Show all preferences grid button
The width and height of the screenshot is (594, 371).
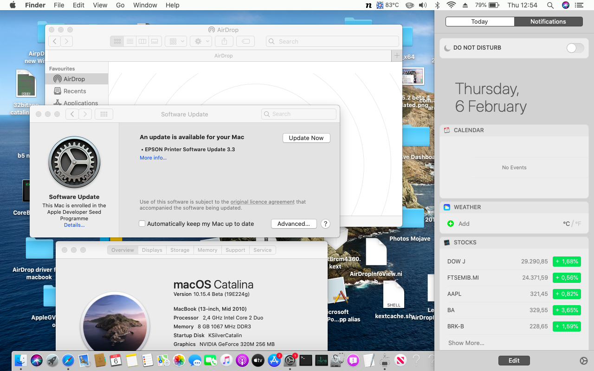coord(104,114)
